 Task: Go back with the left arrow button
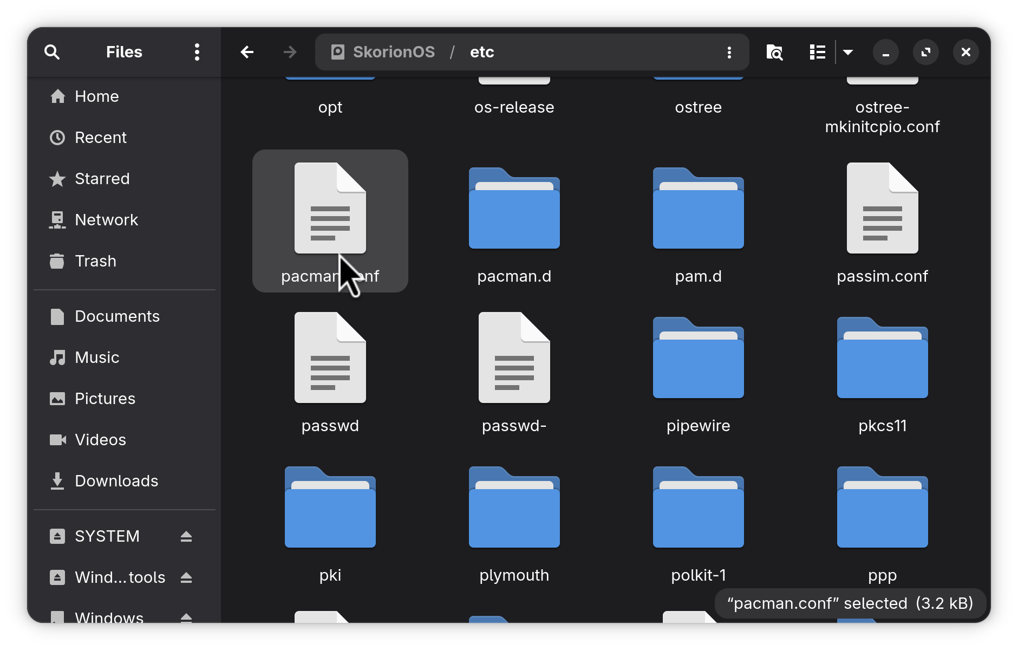(247, 52)
